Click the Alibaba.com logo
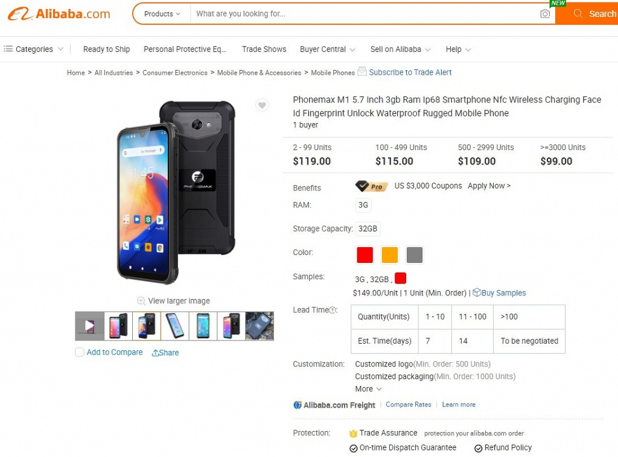The width and height of the screenshot is (618, 457). coord(59,14)
